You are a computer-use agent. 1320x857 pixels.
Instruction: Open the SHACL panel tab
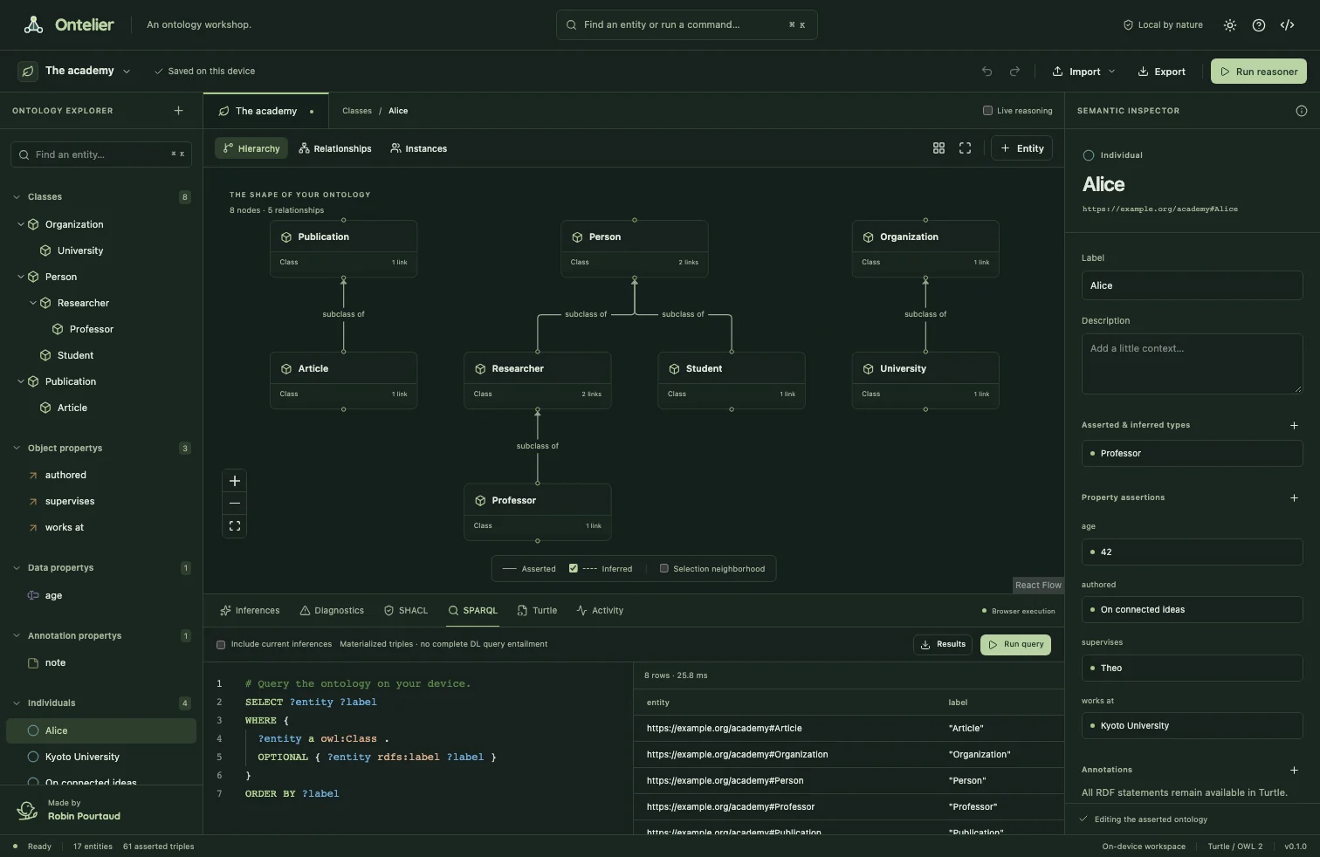point(406,611)
